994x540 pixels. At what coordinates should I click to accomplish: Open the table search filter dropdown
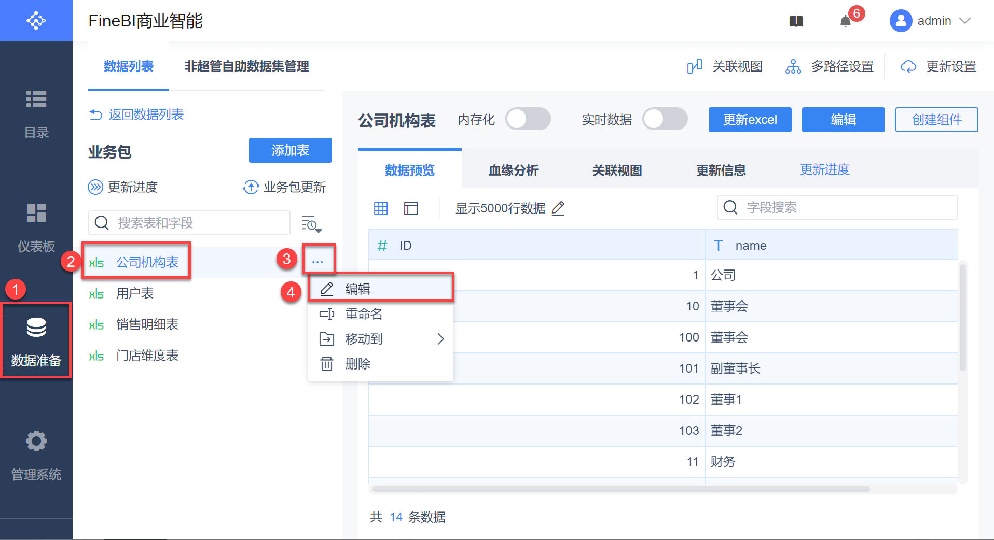(312, 224)
